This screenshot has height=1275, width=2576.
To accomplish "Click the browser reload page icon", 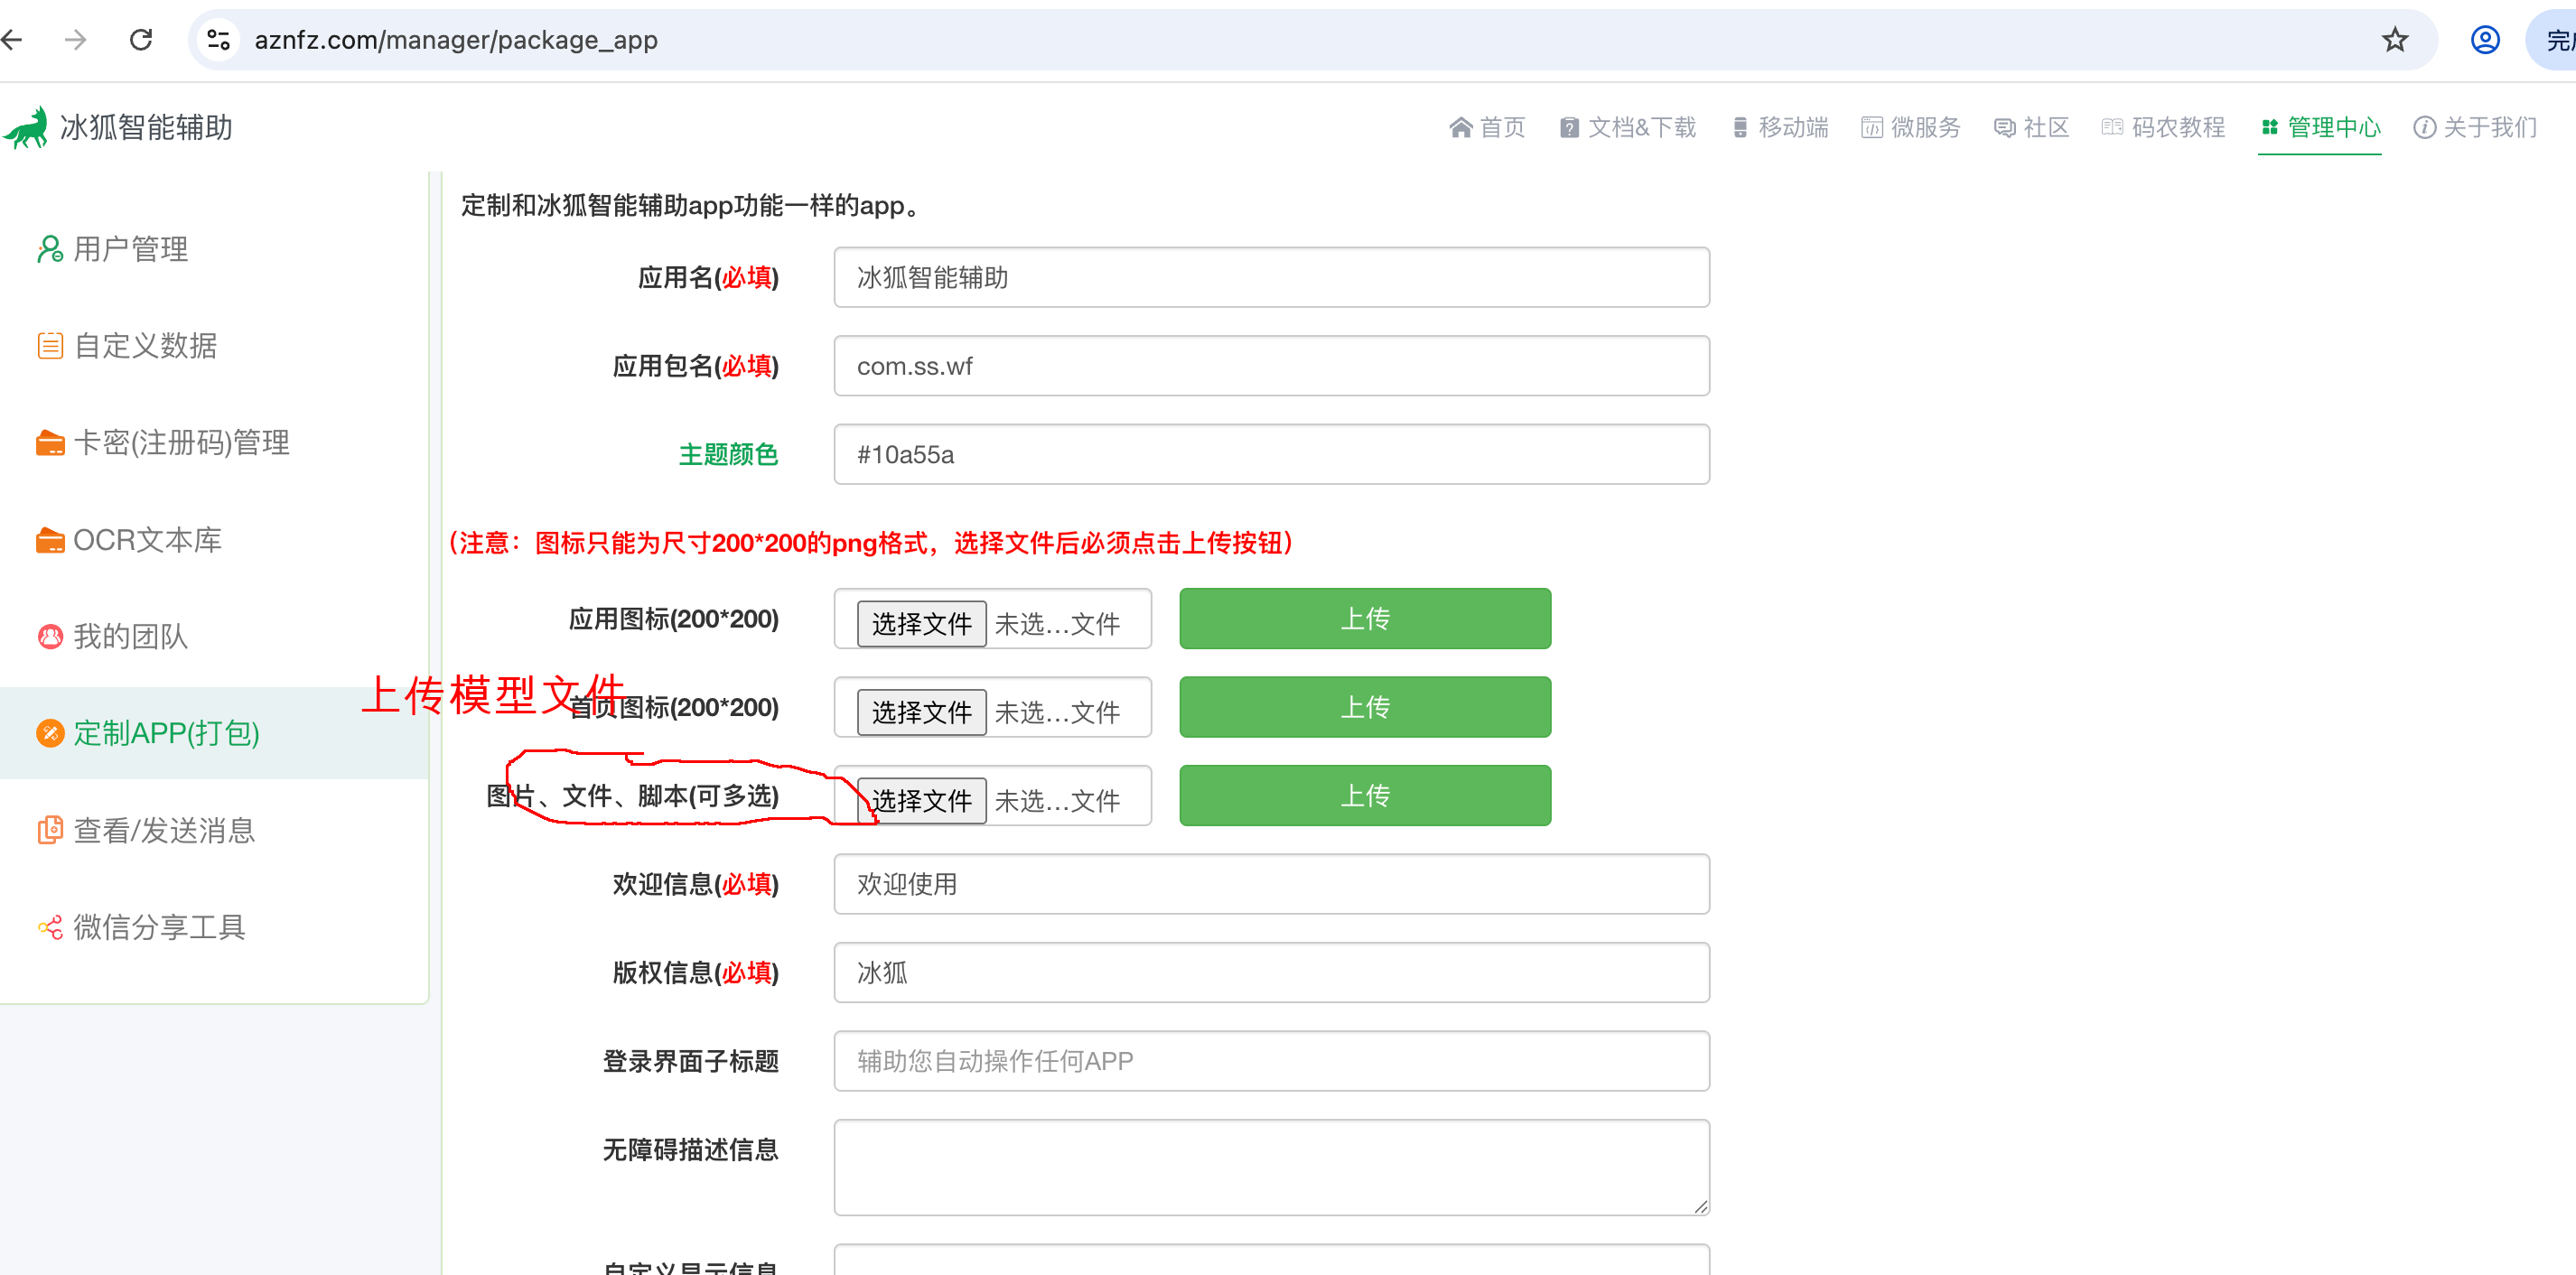I will point(141,40).
